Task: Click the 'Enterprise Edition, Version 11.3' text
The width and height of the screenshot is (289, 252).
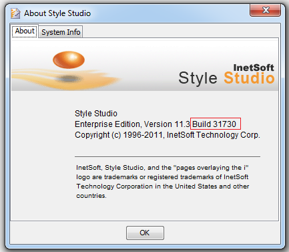Action: click(x=132, y=124)
